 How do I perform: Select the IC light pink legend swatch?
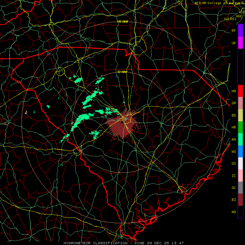click(240, 176)
